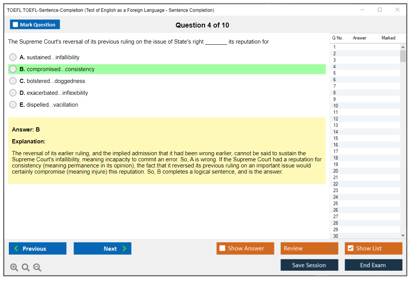Save the current exam session
Image resolution: width=412 pixels, height=281 pixels.
click(309, 265)
